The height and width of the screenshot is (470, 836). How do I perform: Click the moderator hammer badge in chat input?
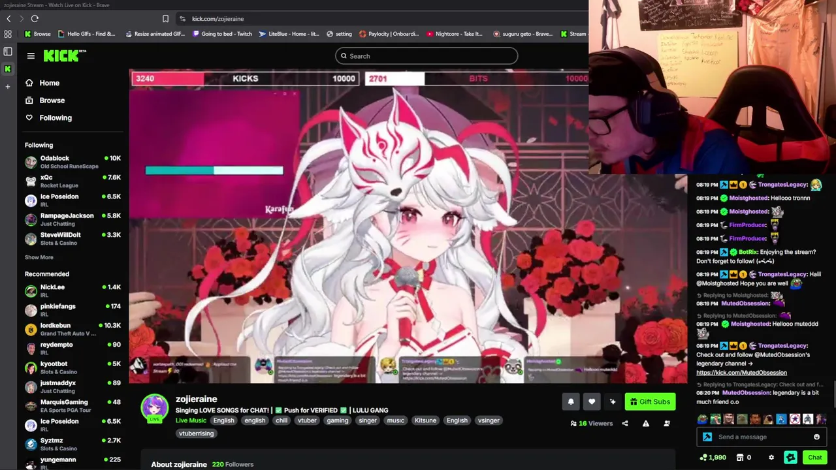click(707, 437)
